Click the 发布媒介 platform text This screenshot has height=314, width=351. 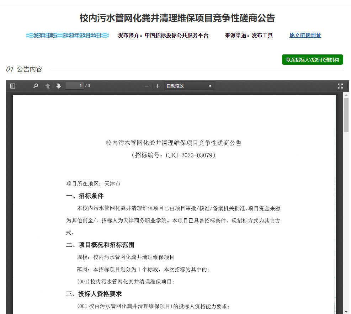click(163, 35)
